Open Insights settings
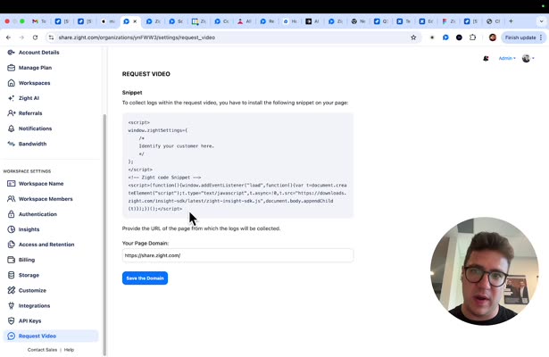The width and height of the screenshot is (549, 357). click(x=23, y=229)
